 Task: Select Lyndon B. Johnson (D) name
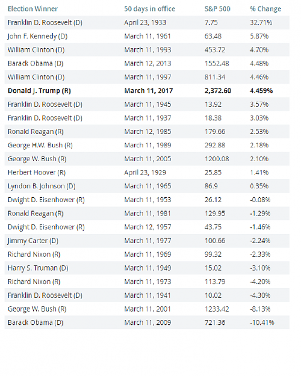tap(42, 186)
